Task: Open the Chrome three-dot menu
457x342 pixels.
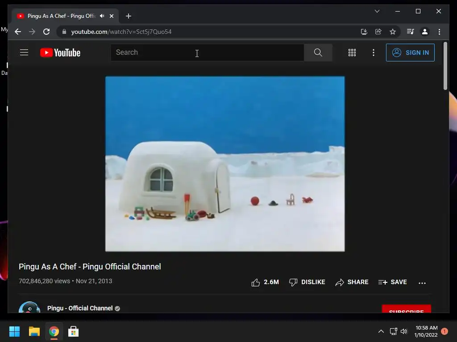Action: point(439,32)
